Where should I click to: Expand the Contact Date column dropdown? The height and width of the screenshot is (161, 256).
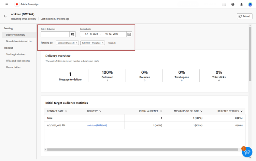[x=66, y=111]
